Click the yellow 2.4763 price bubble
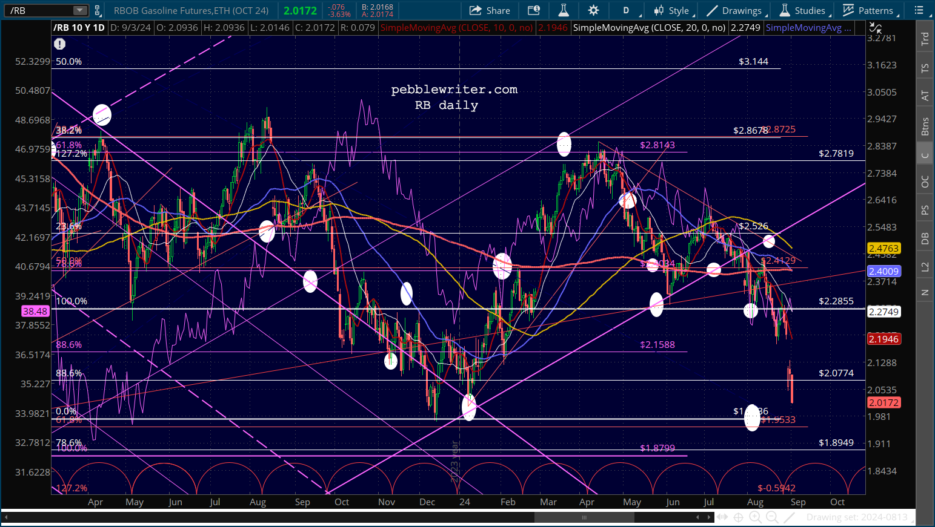This screenshot has width=935, height=527. click(x=883, y=248)
